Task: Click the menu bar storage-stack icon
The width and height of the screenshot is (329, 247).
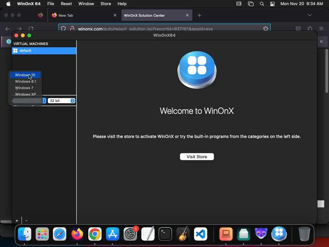Action: (x=239, y=4)
